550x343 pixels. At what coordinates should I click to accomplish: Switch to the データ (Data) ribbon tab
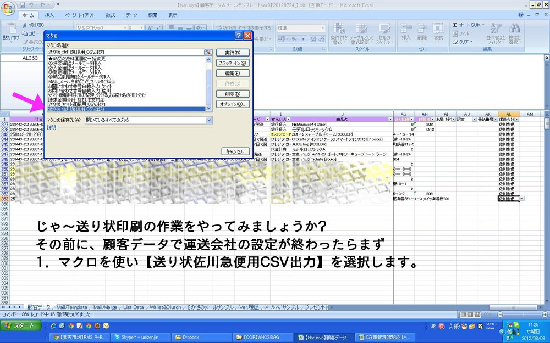pyautogui.click(x=131, y=15)
